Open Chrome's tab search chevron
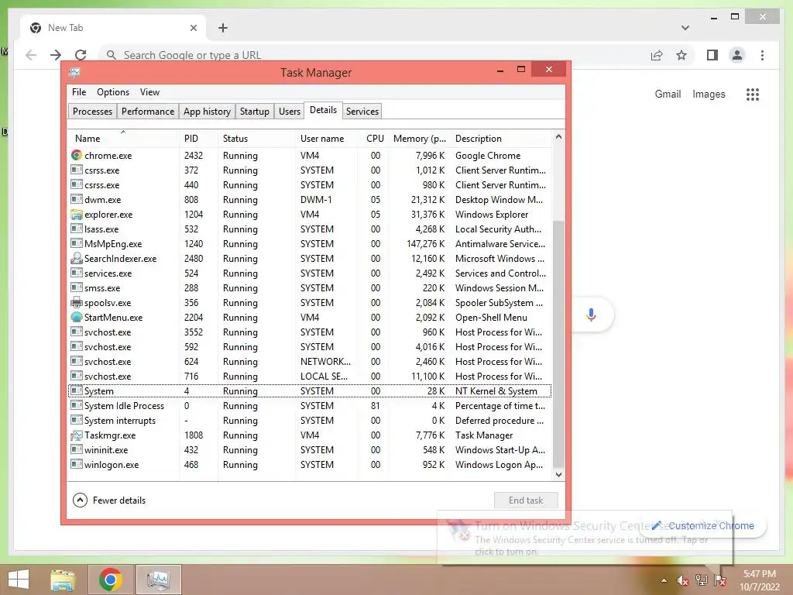This screenshot has height=595, width=793. (x=685, y=28)
